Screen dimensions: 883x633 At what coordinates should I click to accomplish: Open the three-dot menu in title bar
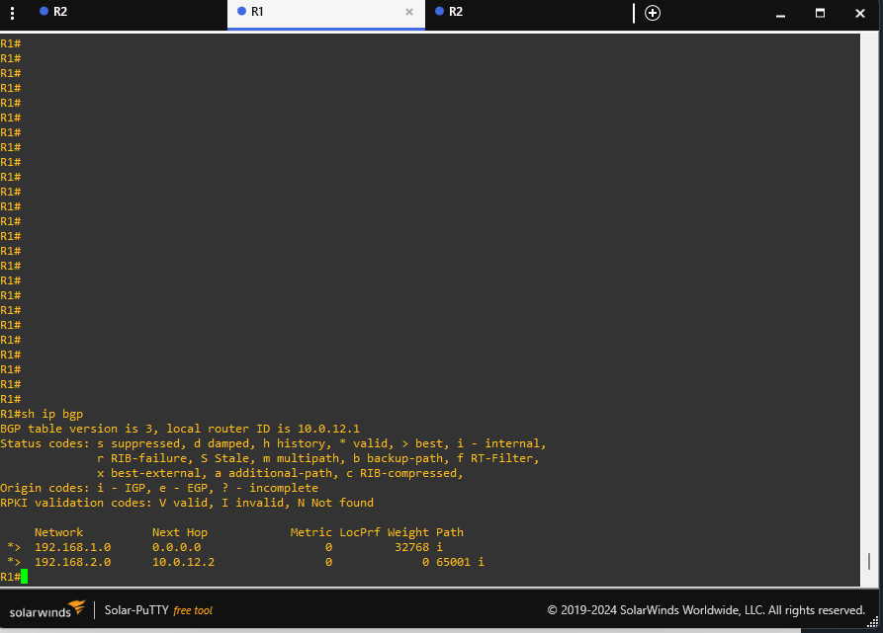tap(13, 13)
